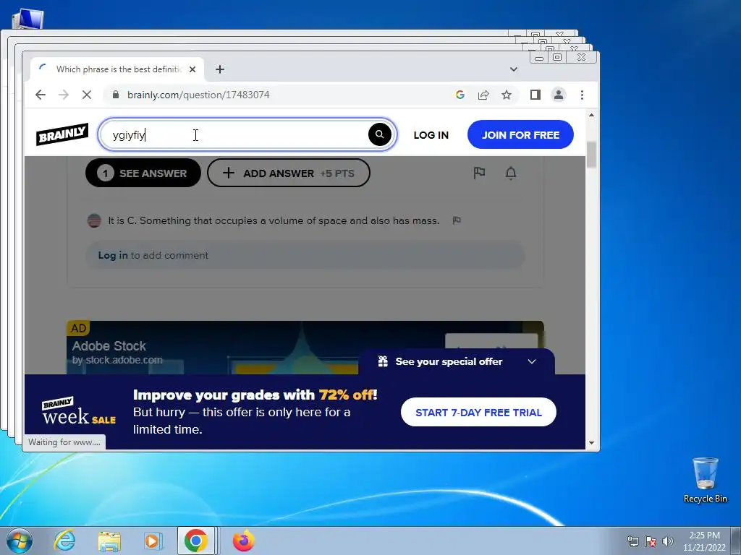Maximize the front Chrome window
741x555 pixels.
[558, 57]
